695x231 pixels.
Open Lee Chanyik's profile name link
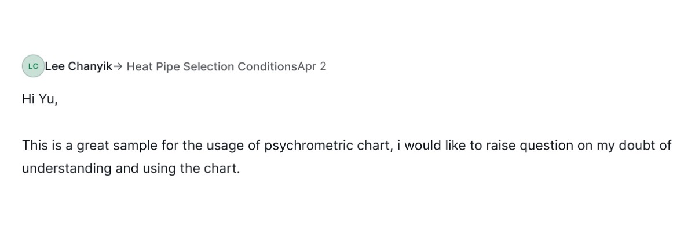pos(78,66)
